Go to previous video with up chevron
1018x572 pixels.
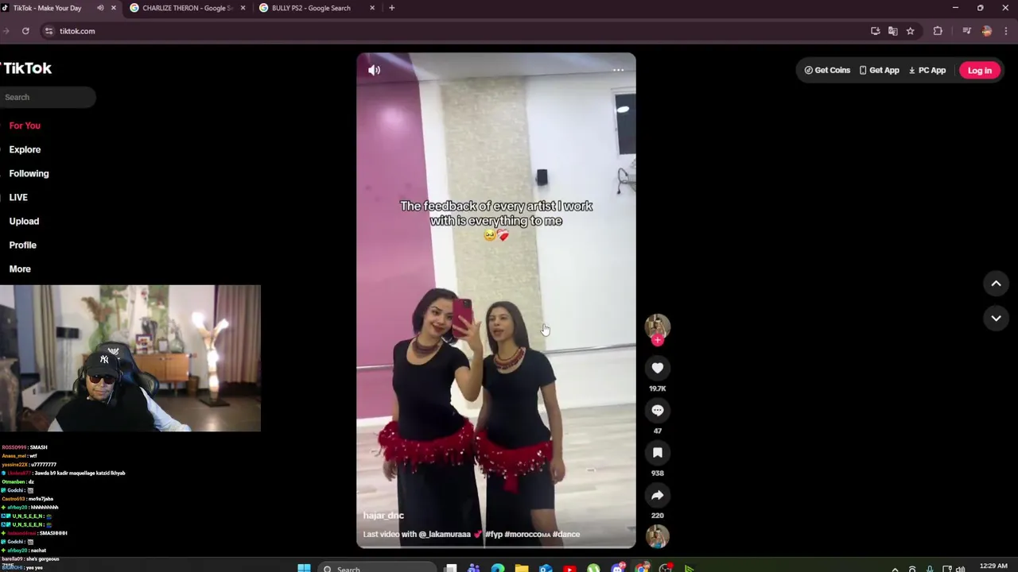pyautogui.click(x=996, y=284)
